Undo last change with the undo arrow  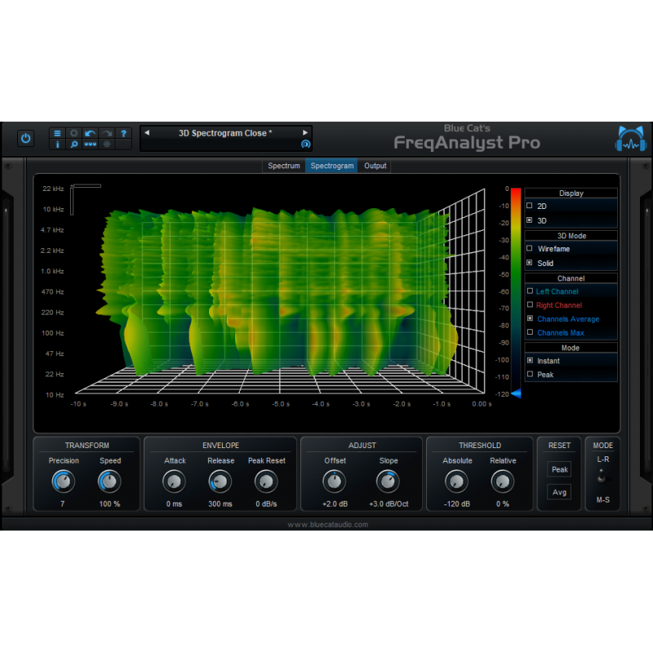[x=90, y=133]
